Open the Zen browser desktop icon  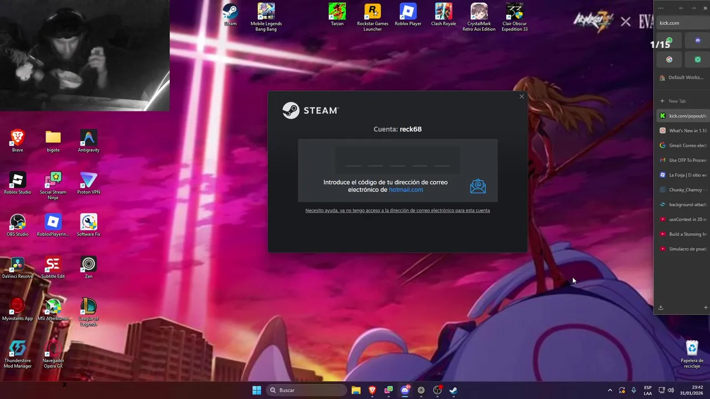point(89,267)
